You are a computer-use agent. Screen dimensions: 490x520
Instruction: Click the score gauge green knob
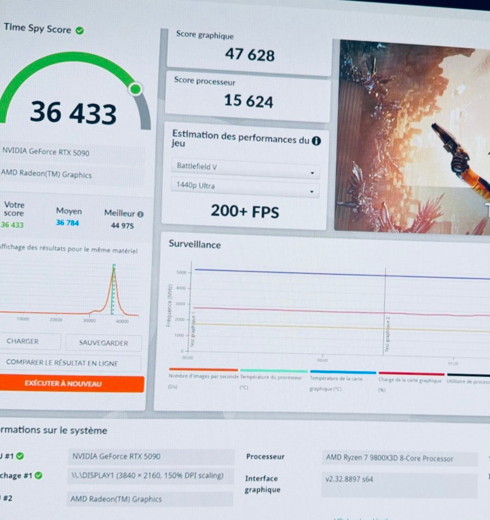pyautogui.click(x=136, y=89)
